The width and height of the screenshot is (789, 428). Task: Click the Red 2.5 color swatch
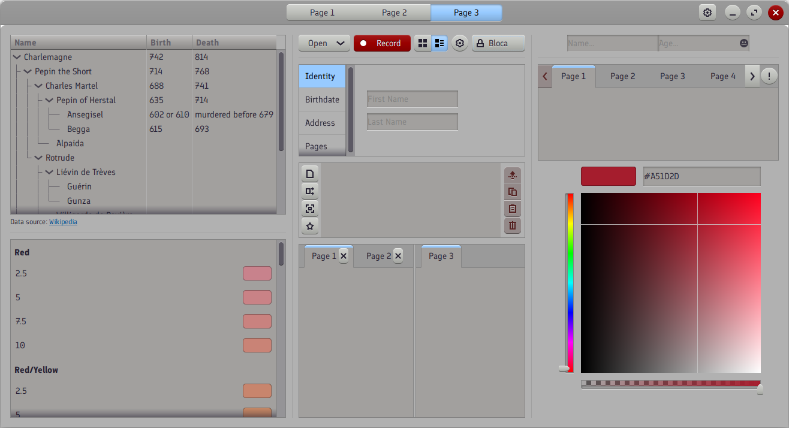tap(257, 273)
